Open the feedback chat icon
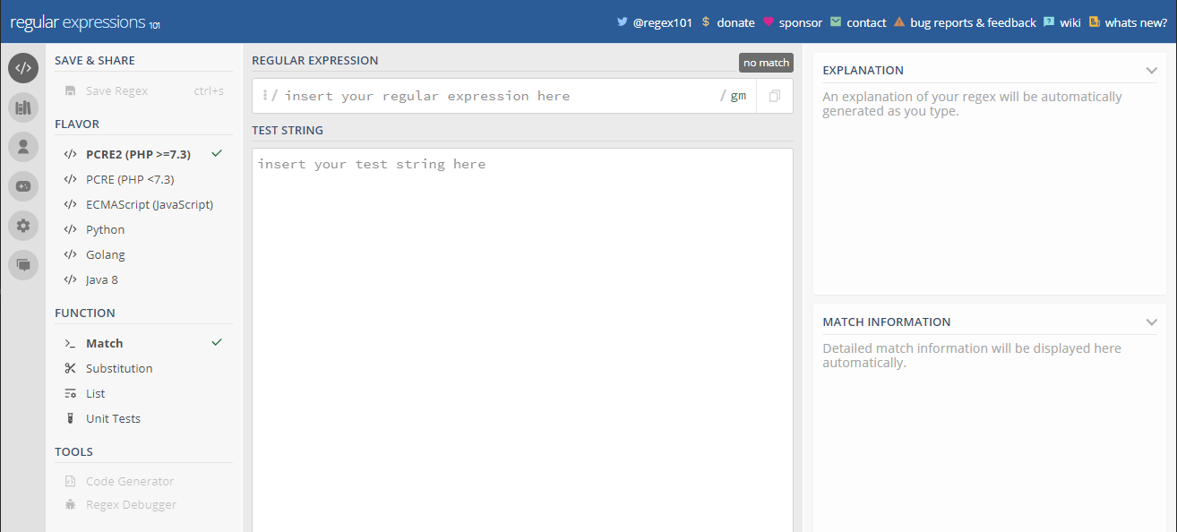 pos(23,264)
